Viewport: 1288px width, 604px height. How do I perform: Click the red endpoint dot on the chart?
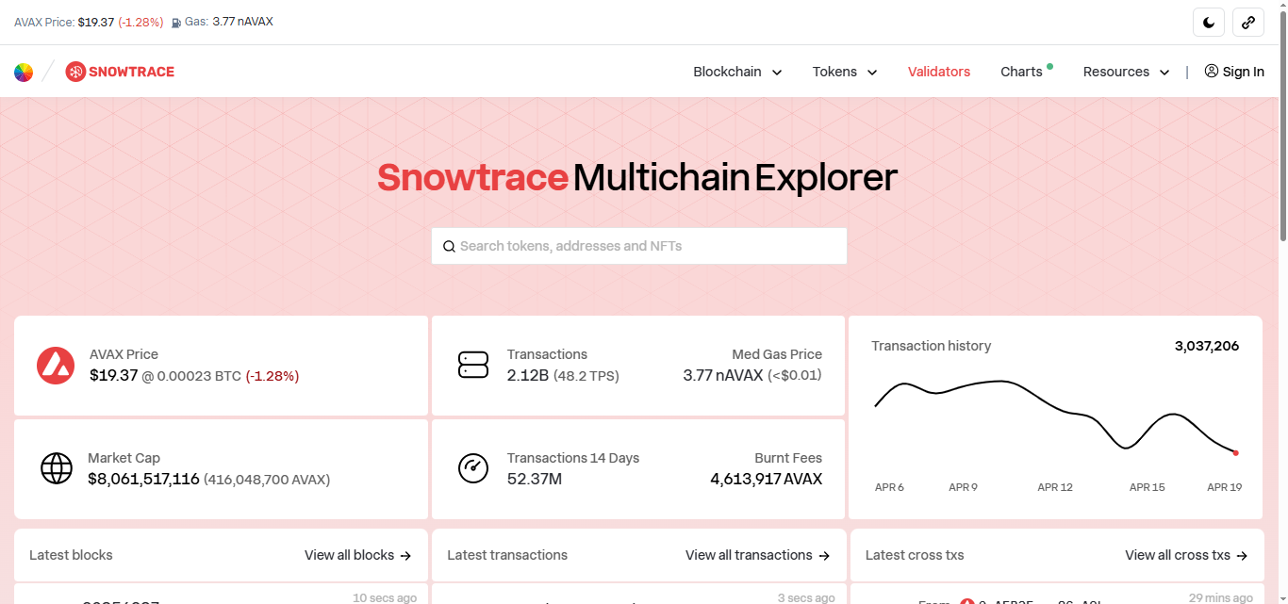(1235, 452)
